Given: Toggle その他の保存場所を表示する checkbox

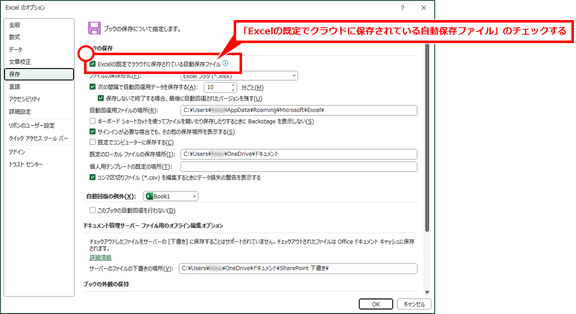Looking at the screenshot, I should pyautogui.click(x=93, y=132).
